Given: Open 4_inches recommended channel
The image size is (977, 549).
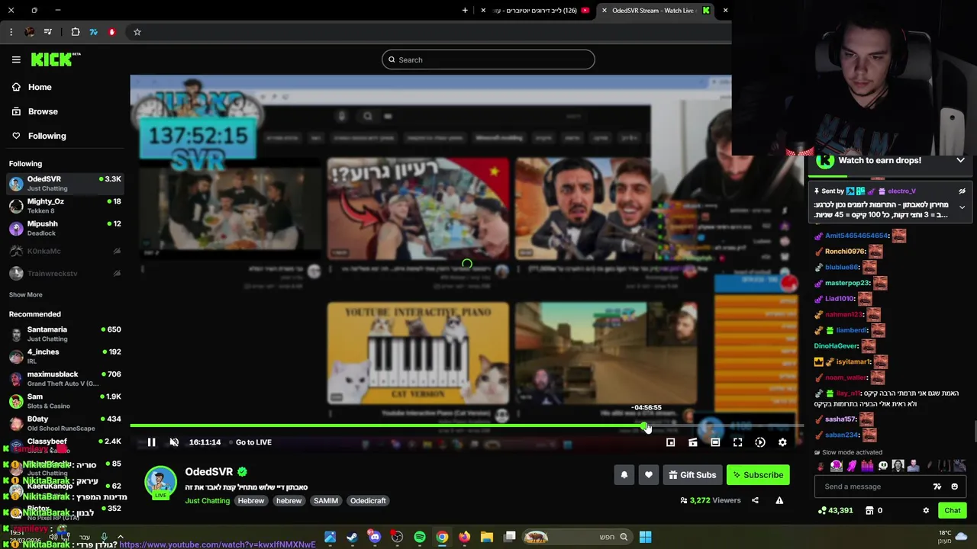Looking at the screenshot, I should pos(65,356).
